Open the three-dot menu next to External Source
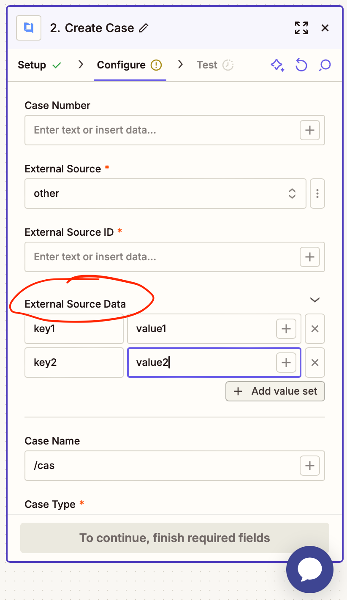 (x=317, y=194)
